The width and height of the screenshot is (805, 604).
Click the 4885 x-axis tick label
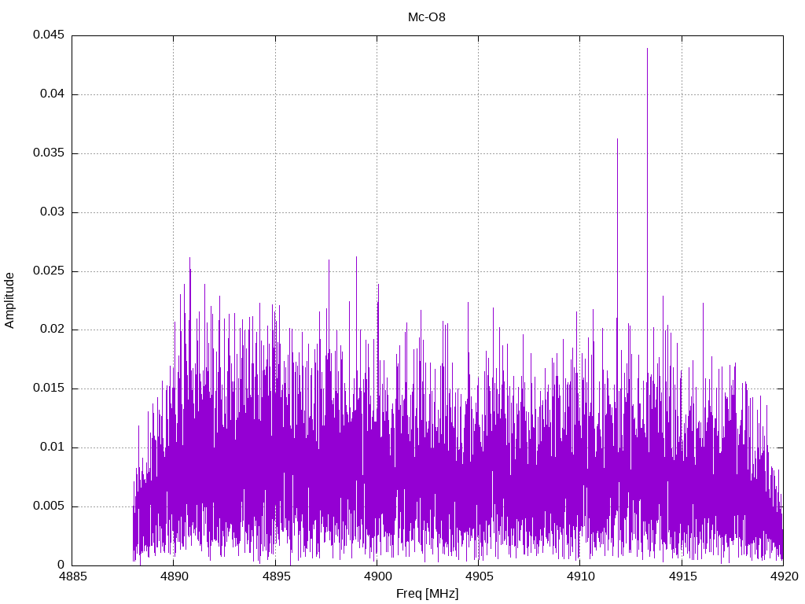[72, 576]
